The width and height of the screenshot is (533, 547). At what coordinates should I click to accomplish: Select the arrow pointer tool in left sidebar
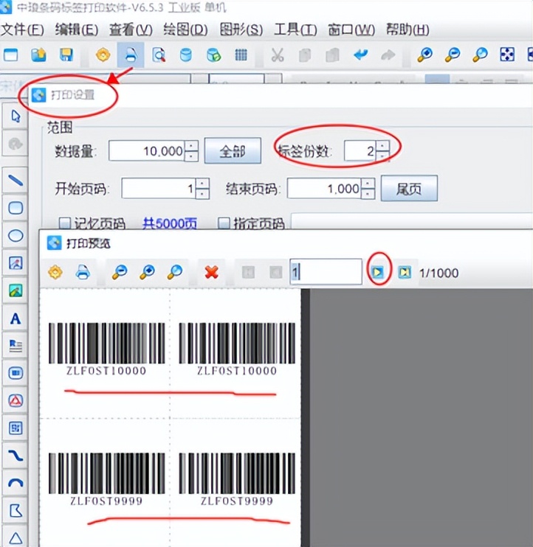tap(16, 116)
